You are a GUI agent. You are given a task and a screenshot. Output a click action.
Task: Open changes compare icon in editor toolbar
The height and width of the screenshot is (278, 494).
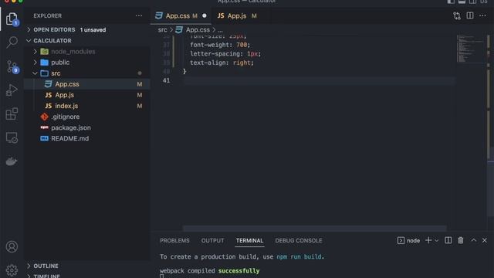(x=457, y=15)
